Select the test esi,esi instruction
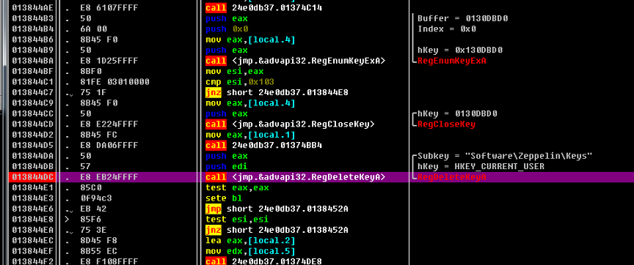 [237, 220]
